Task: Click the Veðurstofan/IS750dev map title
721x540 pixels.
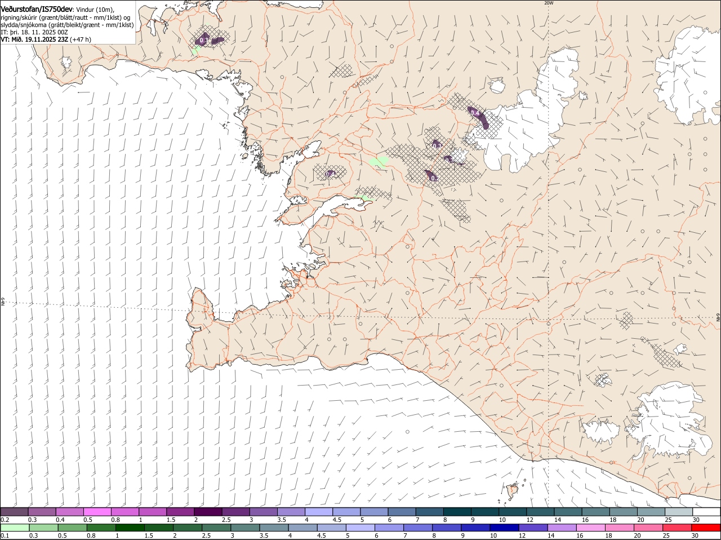Action: 37,9
